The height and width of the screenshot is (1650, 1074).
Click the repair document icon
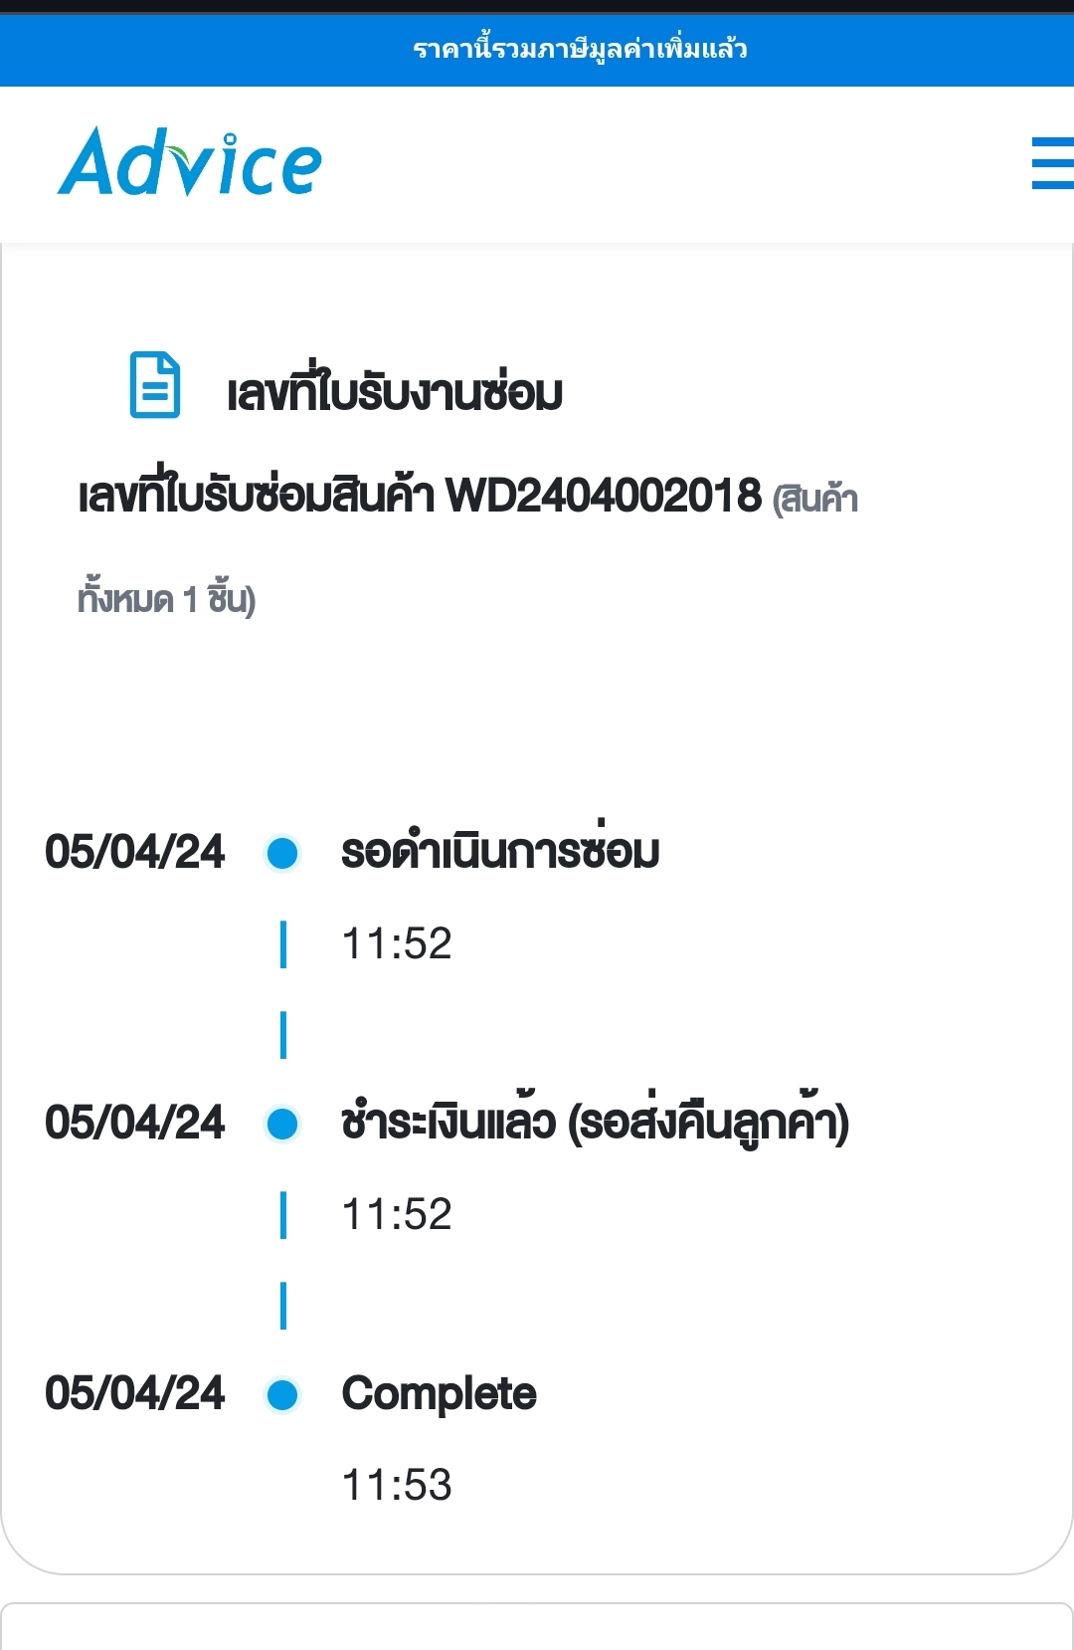(x=155, y=385)
